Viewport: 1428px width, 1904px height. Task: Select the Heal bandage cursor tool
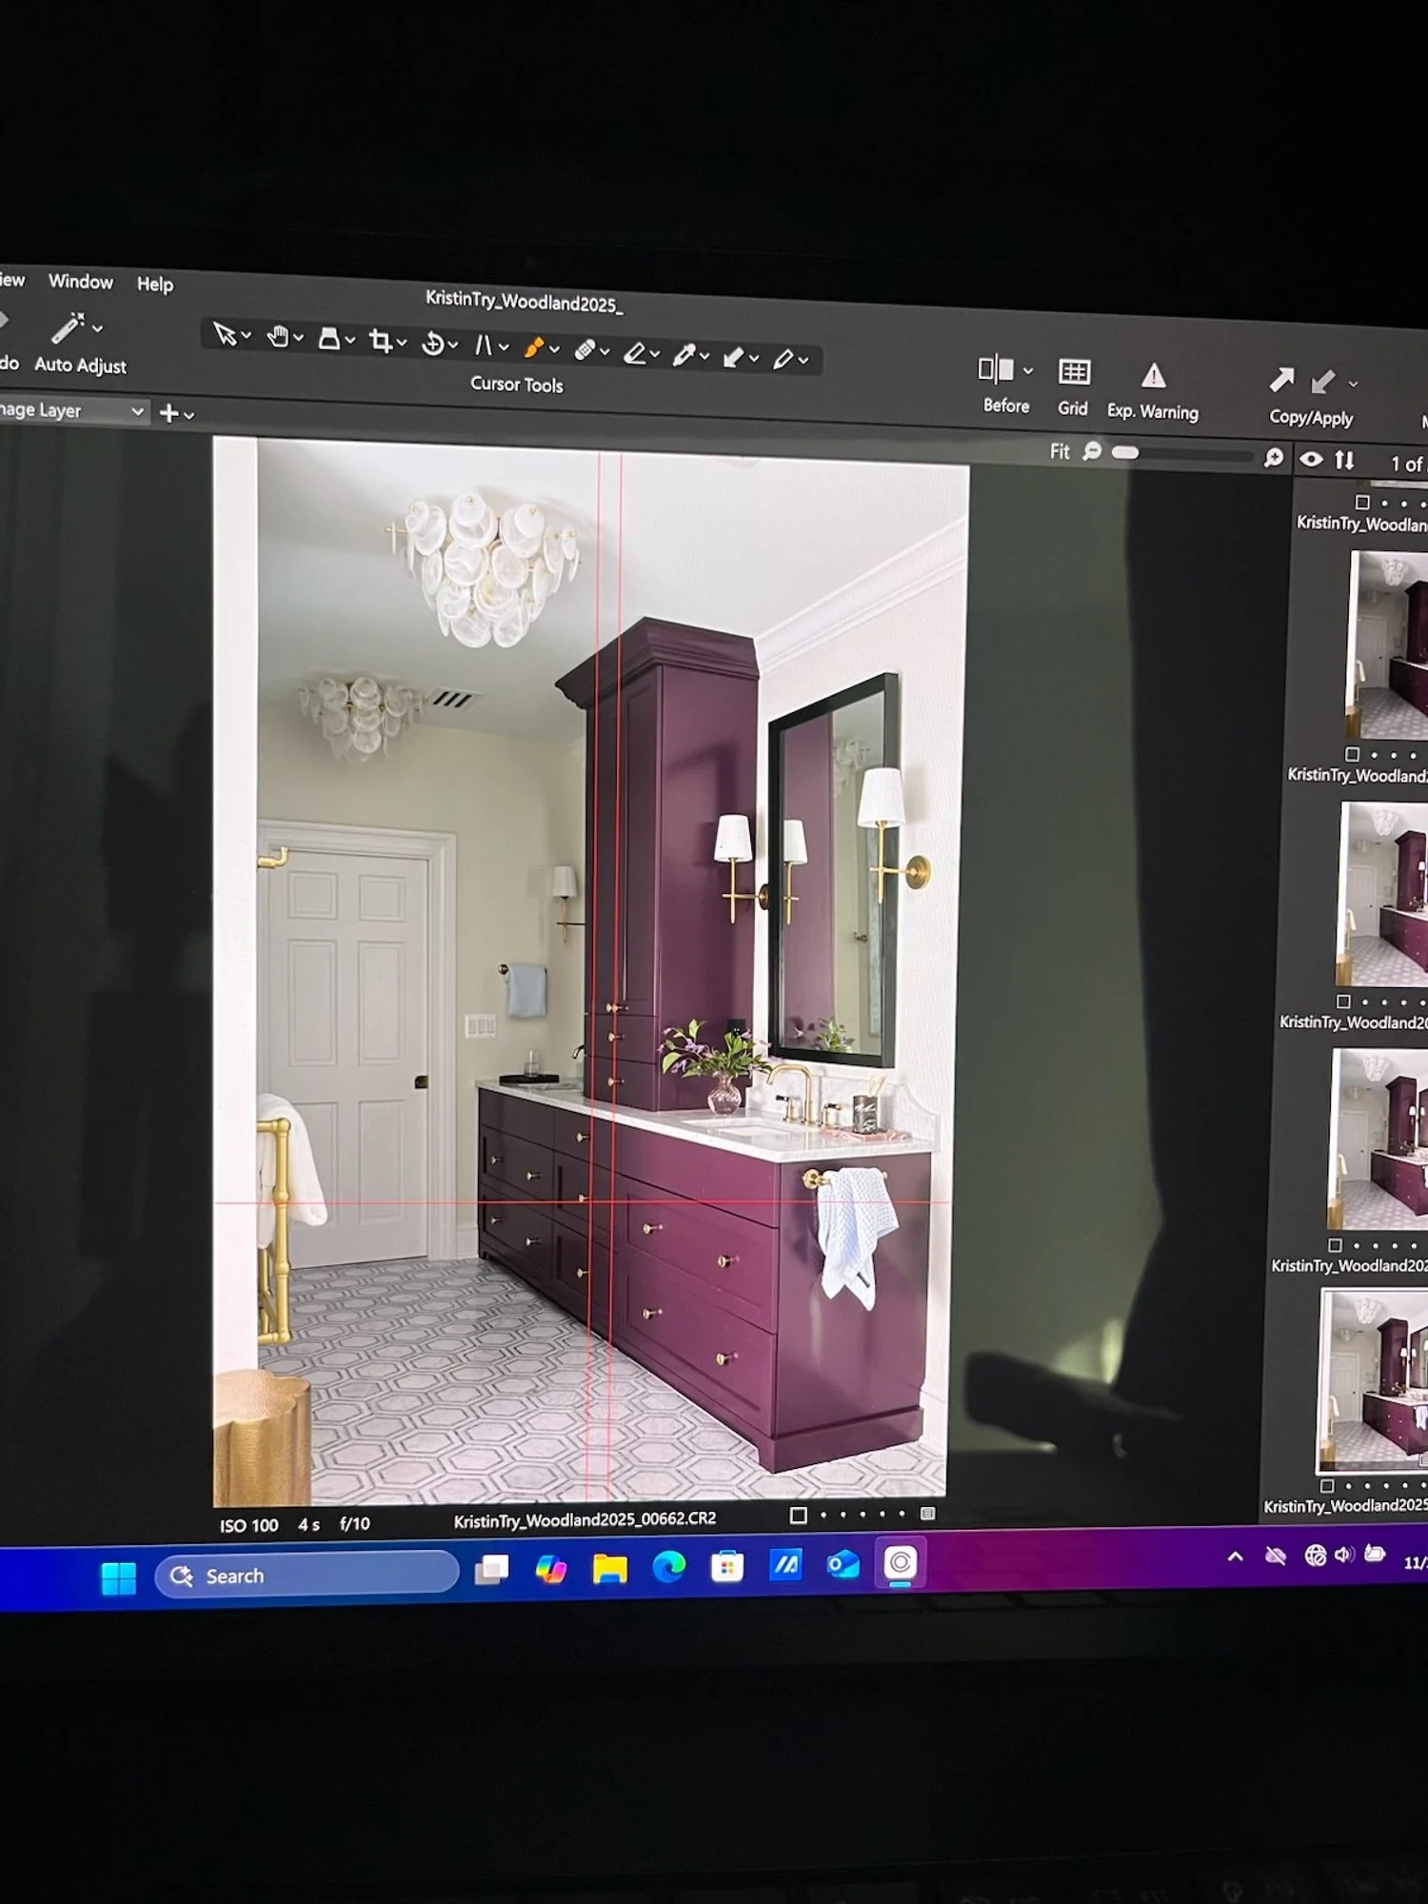point(585,349)
